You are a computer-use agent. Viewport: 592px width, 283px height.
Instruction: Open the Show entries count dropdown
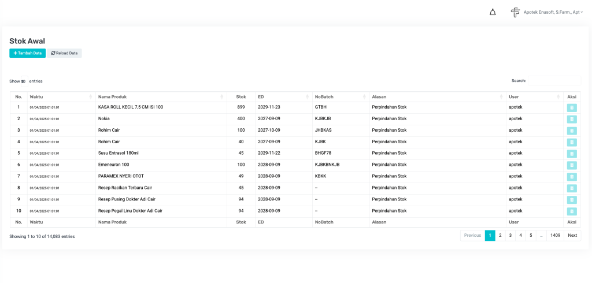click(24, 81)
